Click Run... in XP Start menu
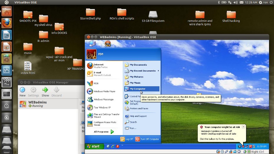 pos(142,128)
